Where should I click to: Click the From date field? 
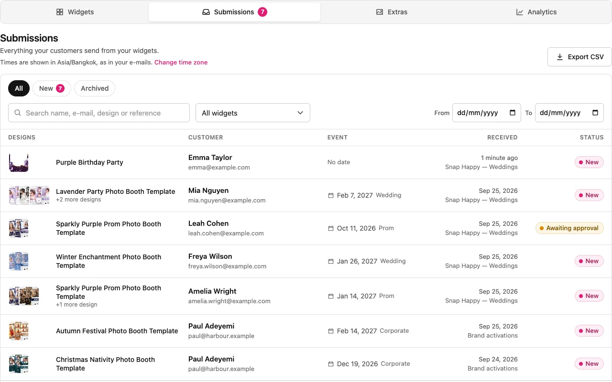pos(487,113)
